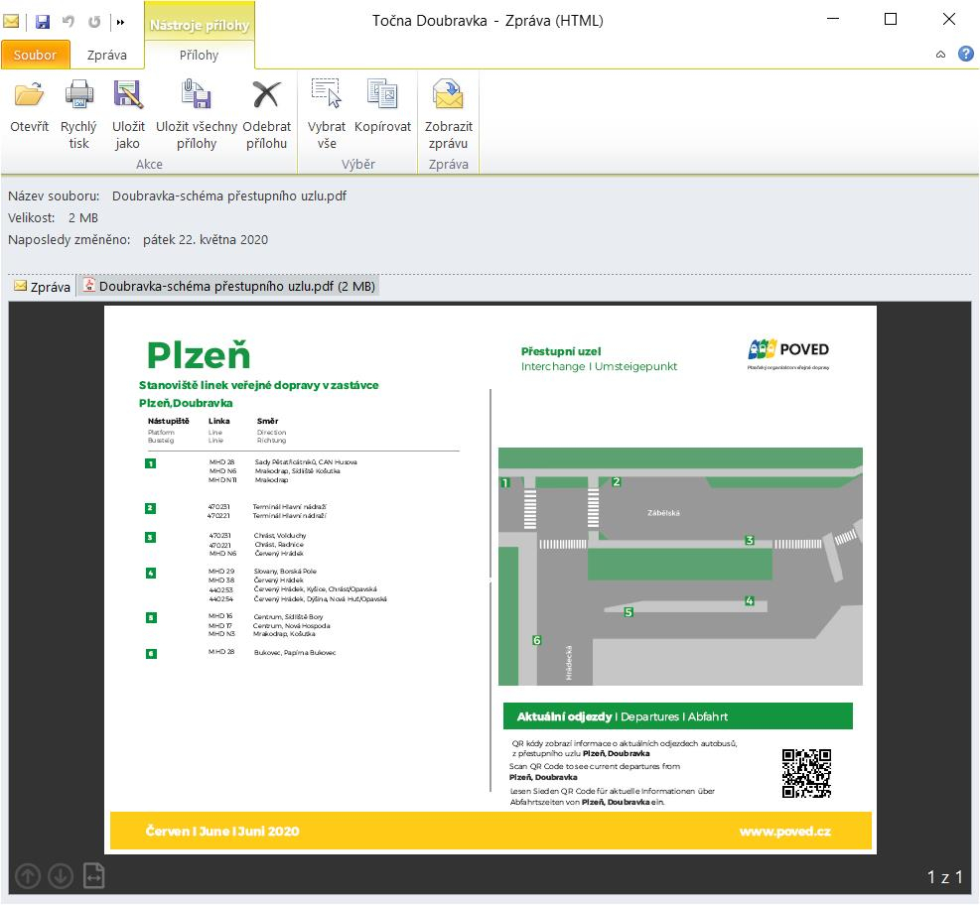Click the '1 z 1' page indicator
The image size is (980, 905).
pyautogui.click(x=944, y=877)
